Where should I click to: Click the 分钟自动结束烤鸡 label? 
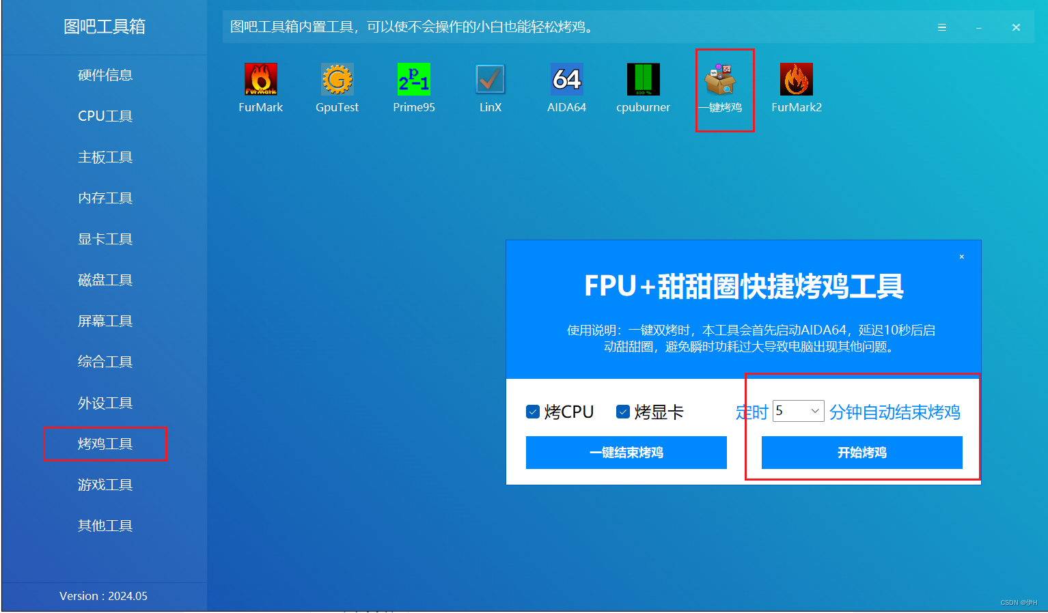click(895, 412)
